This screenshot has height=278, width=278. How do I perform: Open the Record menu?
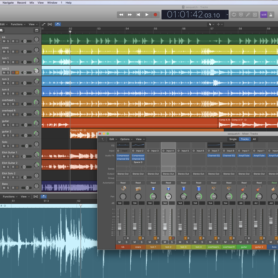pos(22,3)
